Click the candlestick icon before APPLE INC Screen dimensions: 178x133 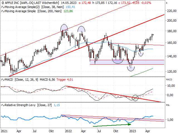(3, 3)
